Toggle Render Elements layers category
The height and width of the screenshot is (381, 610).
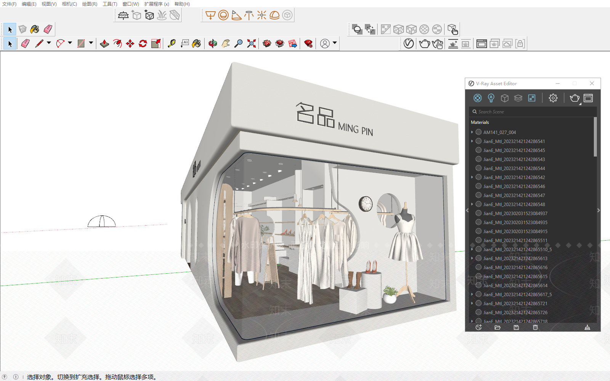pyautogui.click(x=518, y=98)
